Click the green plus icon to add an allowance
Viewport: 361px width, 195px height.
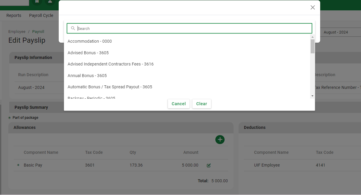220,140
